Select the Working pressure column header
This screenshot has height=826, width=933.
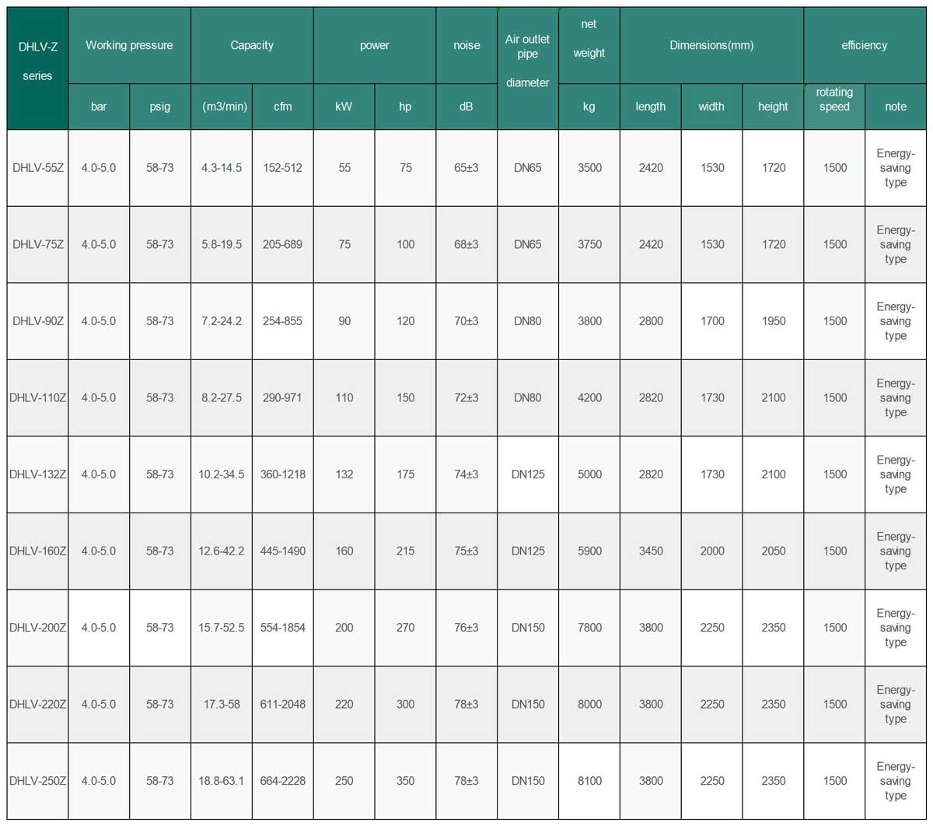click(x=129, y=45)
